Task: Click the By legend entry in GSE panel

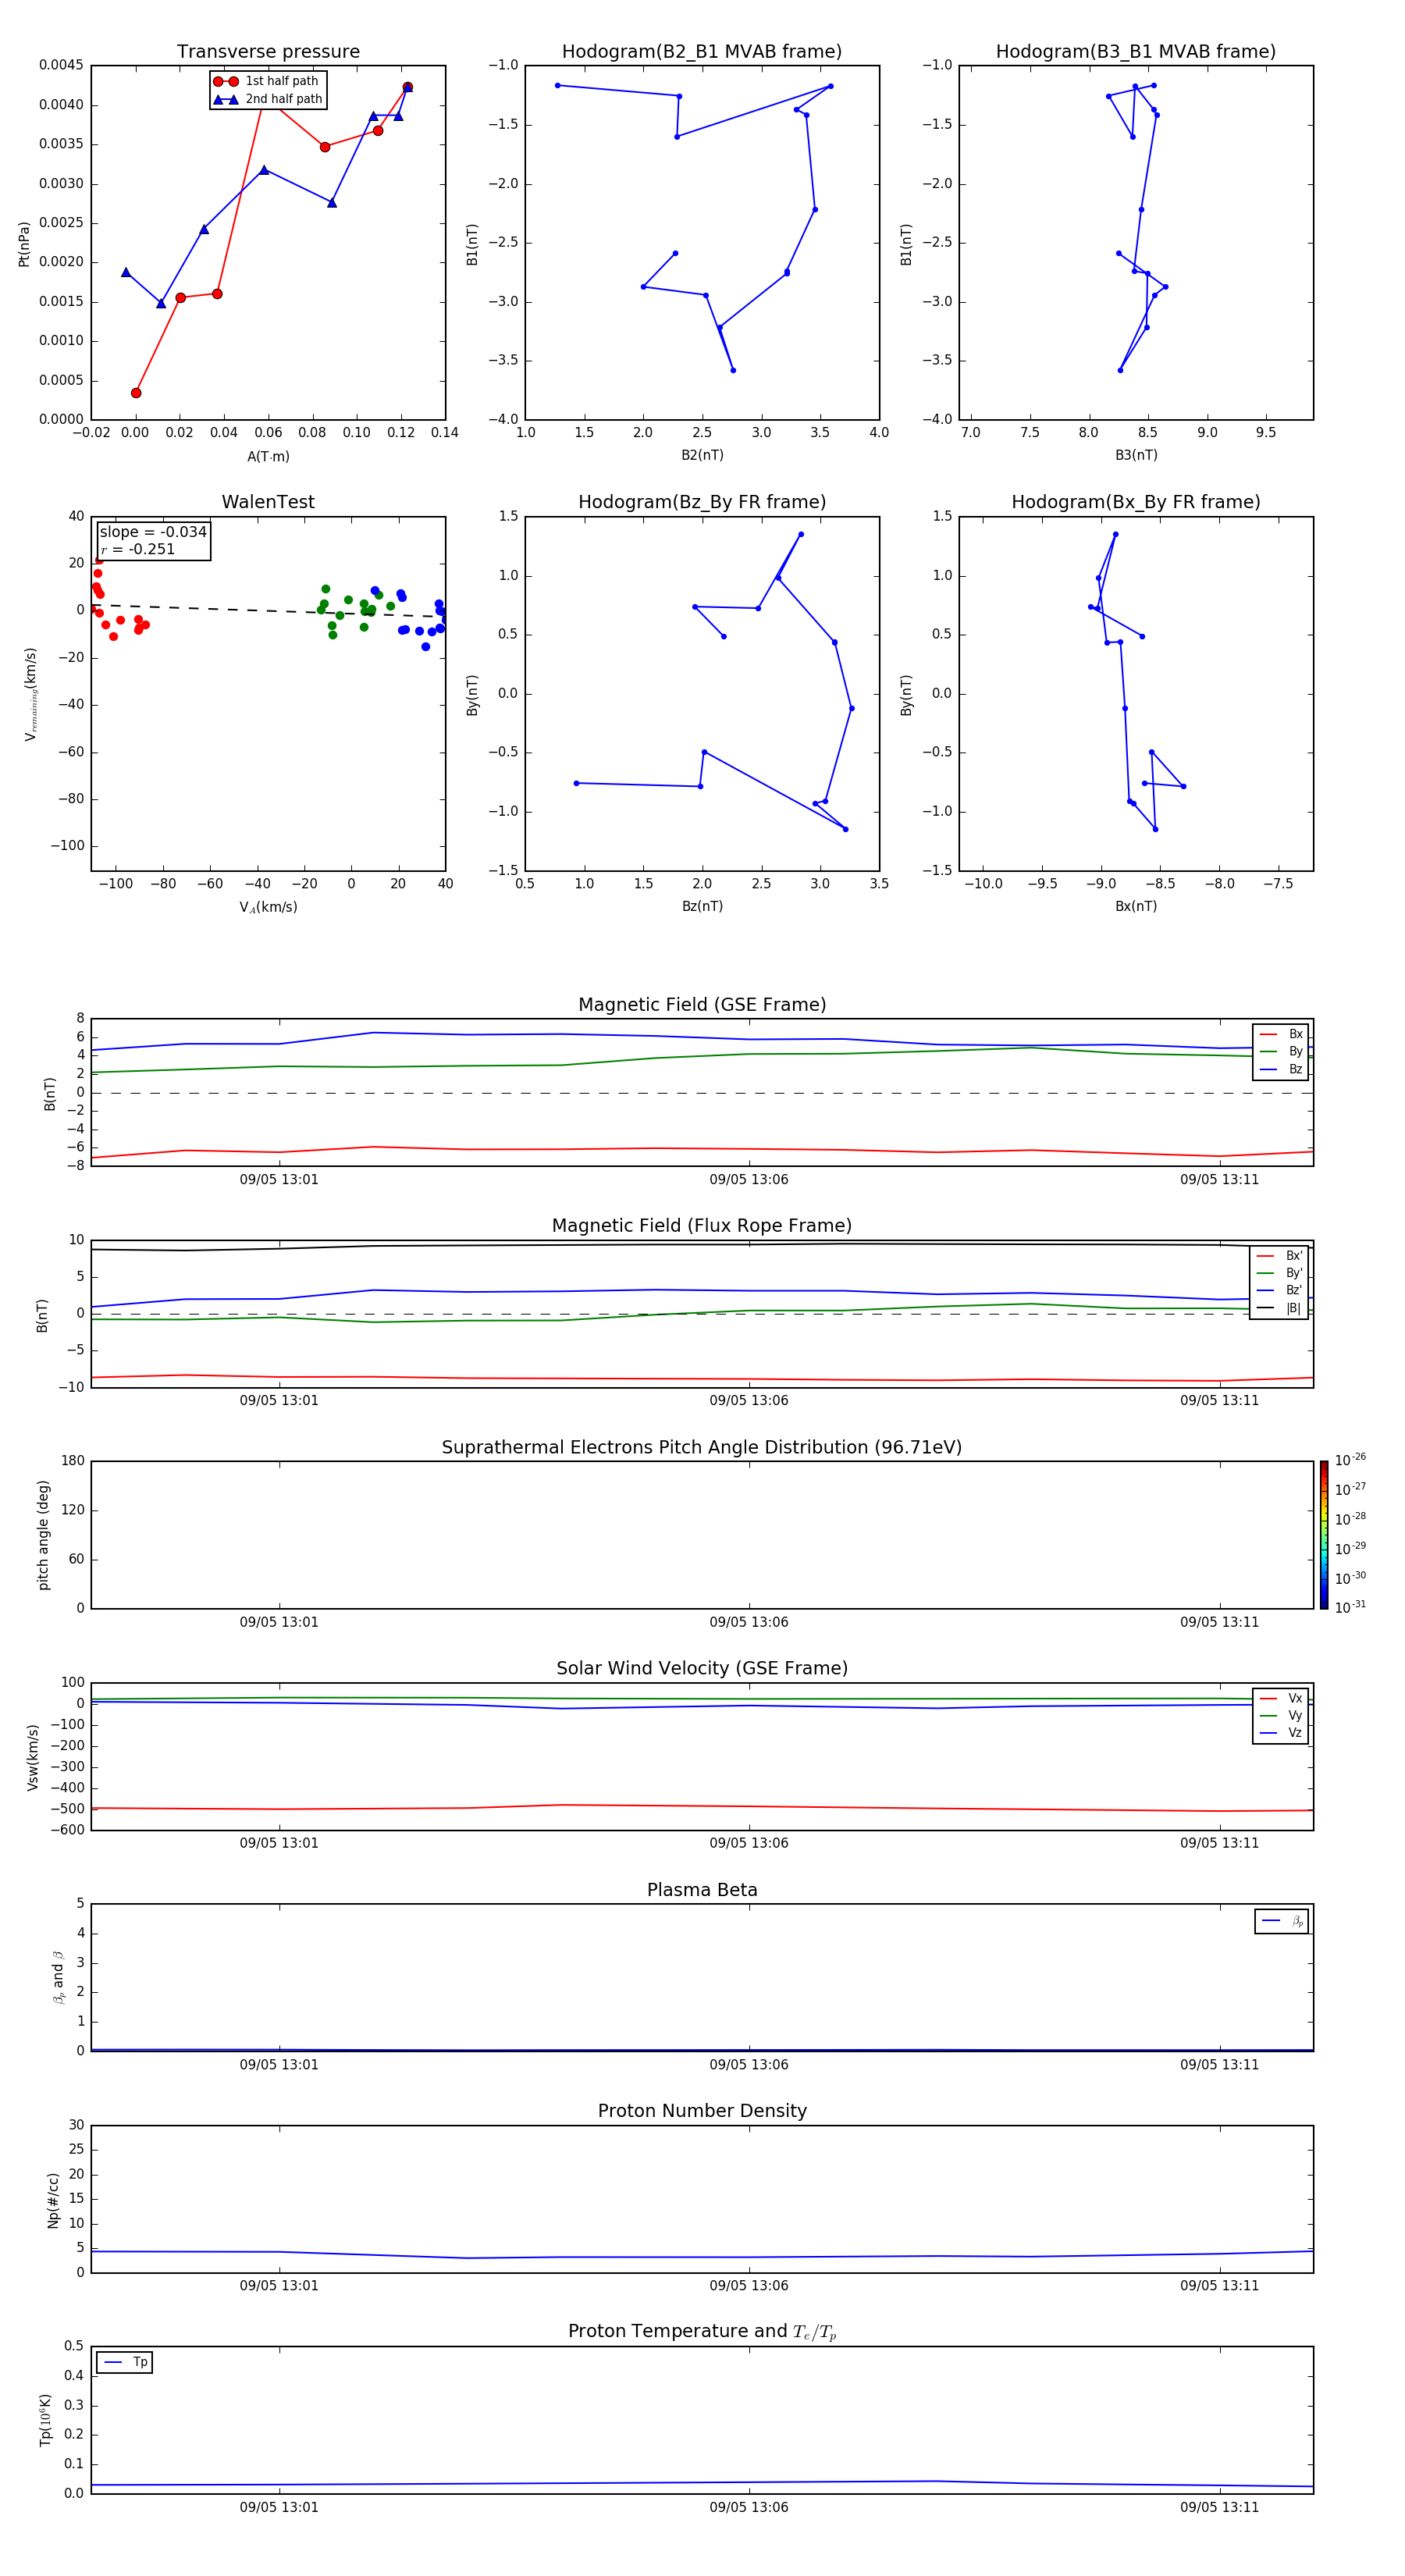Action: (x=1281, y=1051)
